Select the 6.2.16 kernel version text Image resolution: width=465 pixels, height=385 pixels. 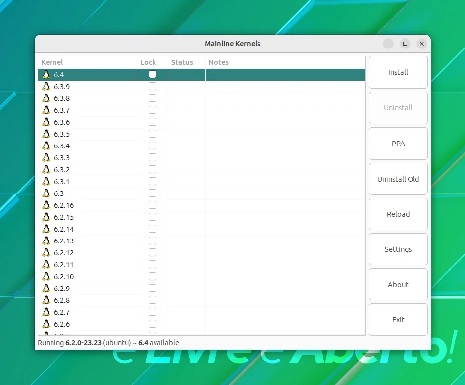tap(64, 205)
